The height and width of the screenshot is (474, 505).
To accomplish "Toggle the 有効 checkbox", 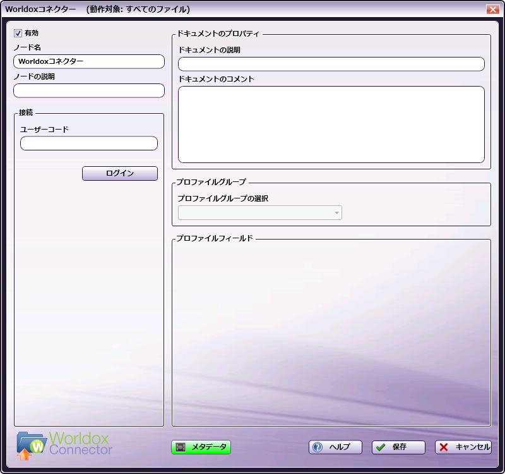I will point(18,33).
